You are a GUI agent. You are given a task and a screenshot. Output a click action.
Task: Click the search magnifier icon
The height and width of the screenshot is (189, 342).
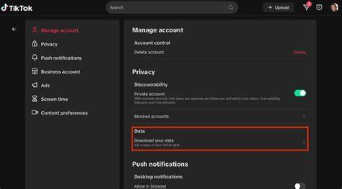230,8
